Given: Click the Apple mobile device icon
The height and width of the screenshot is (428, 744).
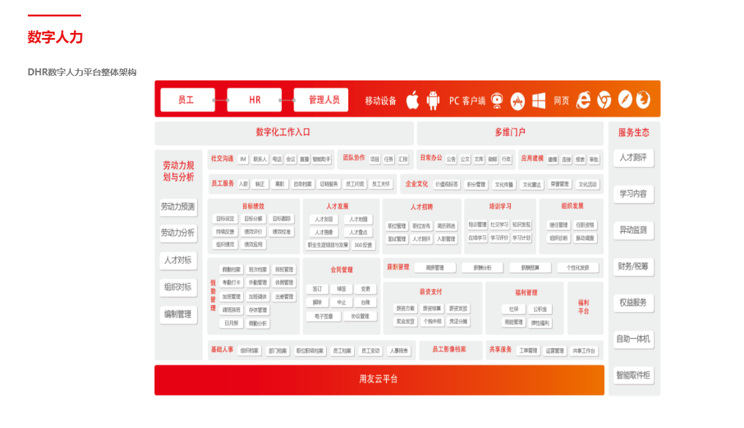Looking at the screenshot, I should (x=412, y=100).
